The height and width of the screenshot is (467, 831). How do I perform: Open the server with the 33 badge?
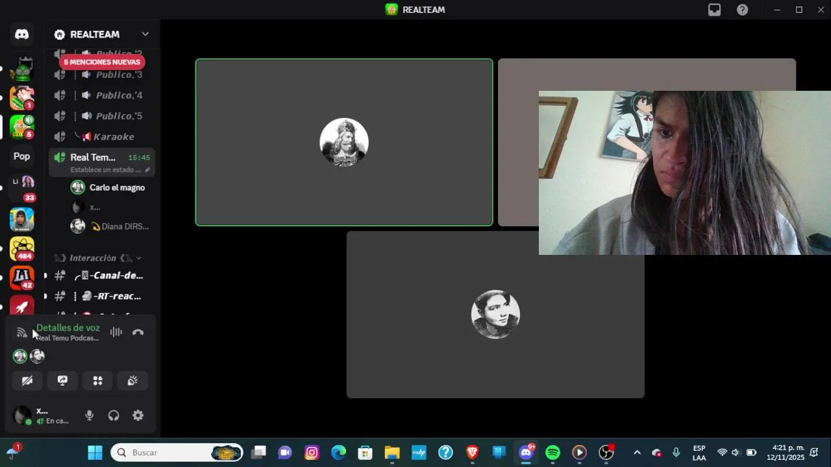point(22,188)
